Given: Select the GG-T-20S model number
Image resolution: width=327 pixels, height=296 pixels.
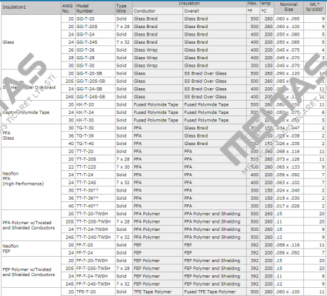Looking at the screenshot, I should click(87, 27).
